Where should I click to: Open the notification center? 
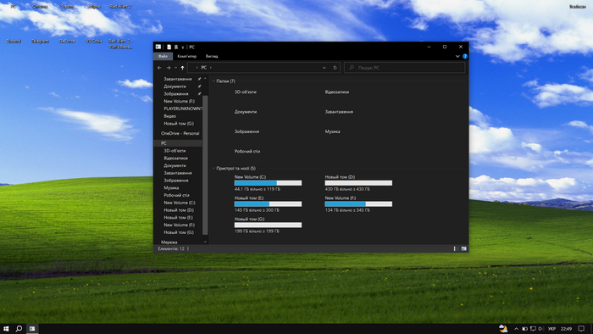point(581,329)
